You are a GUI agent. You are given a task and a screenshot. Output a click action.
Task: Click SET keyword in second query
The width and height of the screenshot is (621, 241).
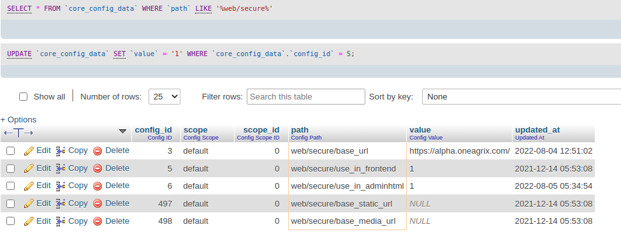(120, 54)
